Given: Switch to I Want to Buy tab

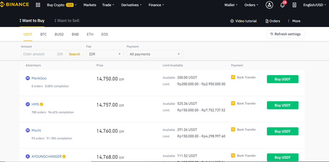Looking at the screenshot, I should (x=32, y=21).
